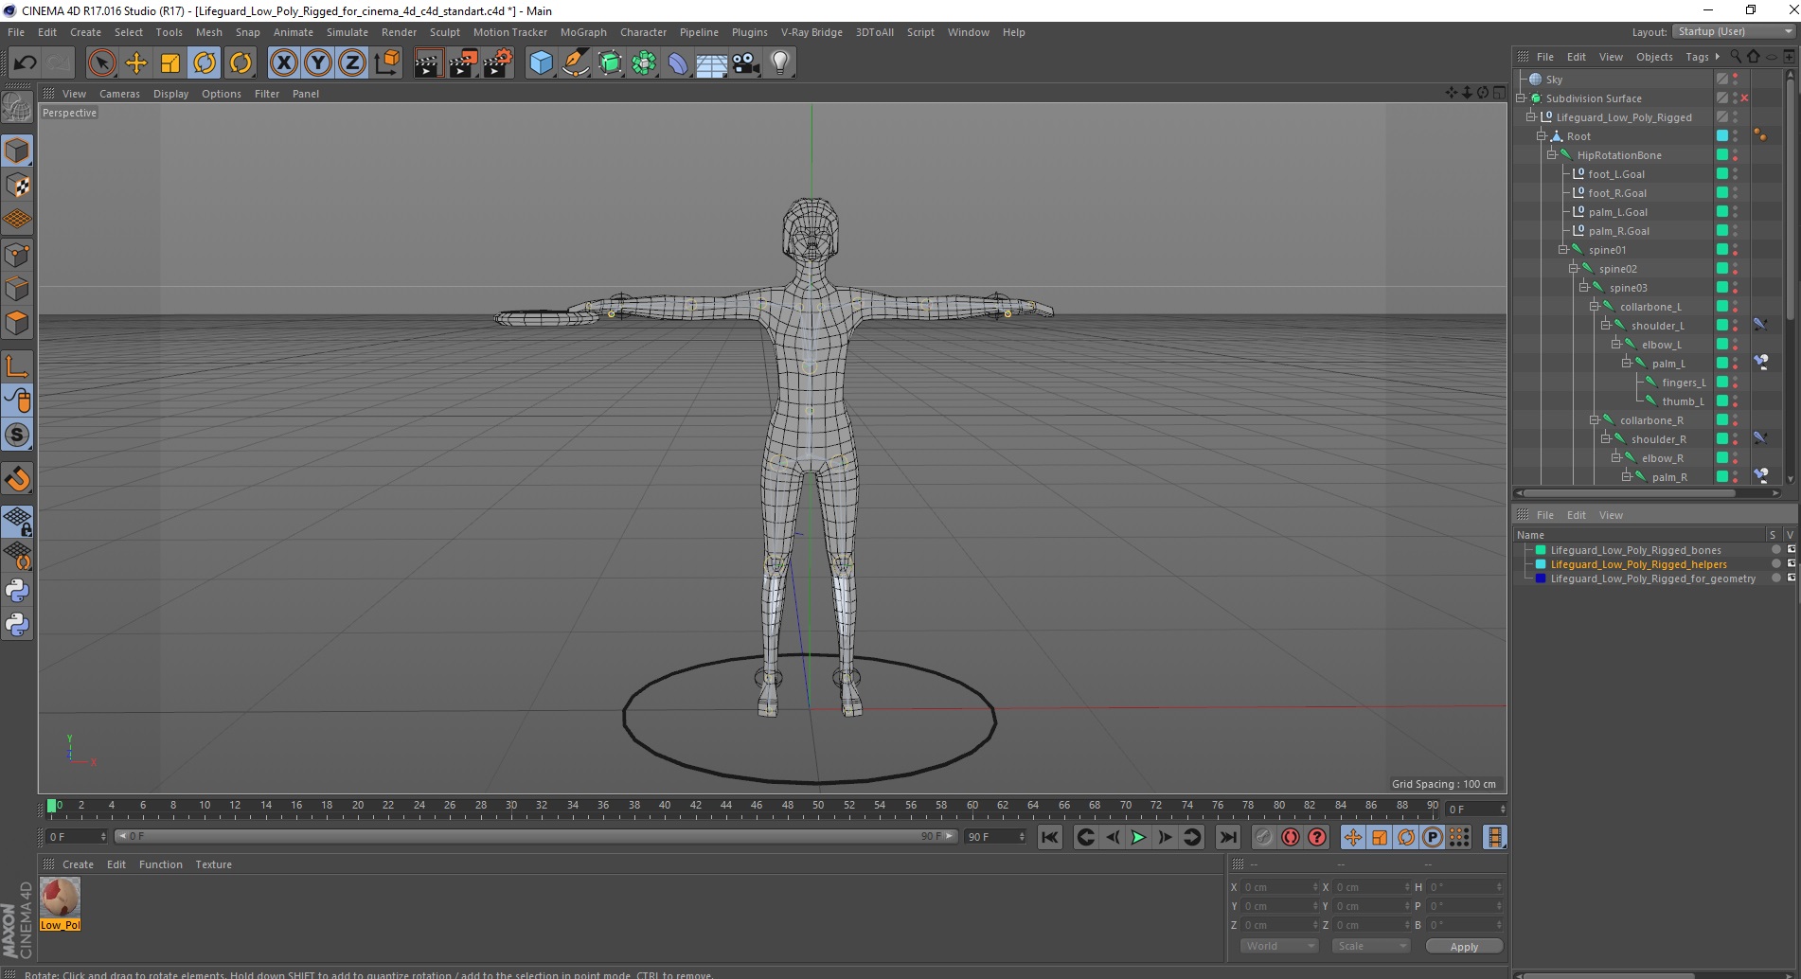Click the helpers layer cyan color swatch

click(1541, 564)
